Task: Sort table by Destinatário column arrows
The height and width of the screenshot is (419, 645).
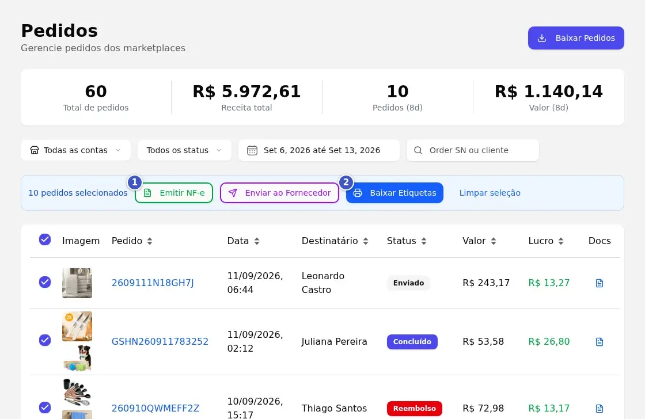Action: (x=365, y=241)
